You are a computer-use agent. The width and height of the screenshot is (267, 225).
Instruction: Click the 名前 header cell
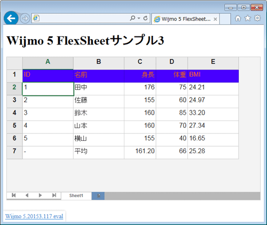pos(99,76)
